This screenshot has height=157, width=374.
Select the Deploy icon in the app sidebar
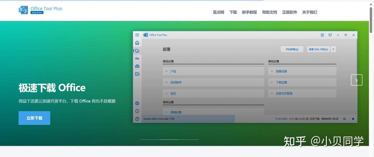pyautogui.click(x=137, y=51)
